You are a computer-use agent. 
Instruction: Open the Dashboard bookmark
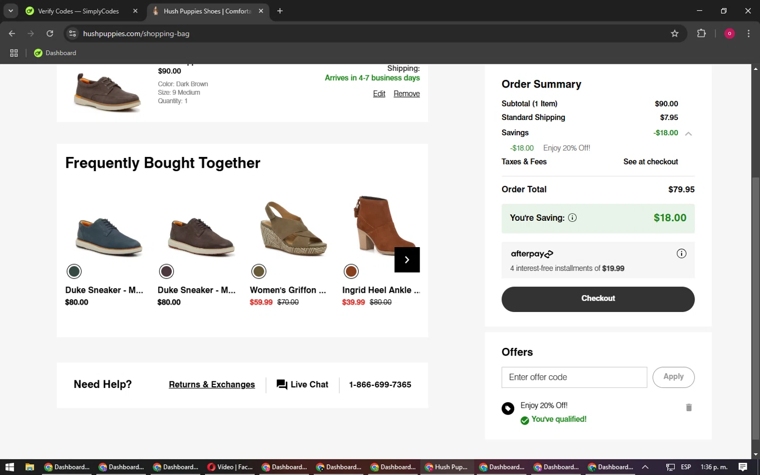pos(55,53)
